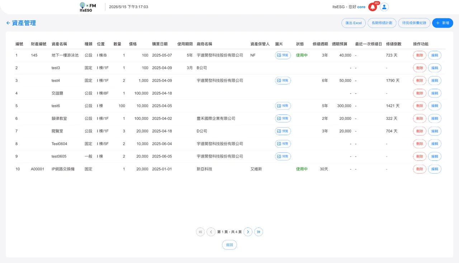Jump to the first page of results

click(x=200, y=232)
